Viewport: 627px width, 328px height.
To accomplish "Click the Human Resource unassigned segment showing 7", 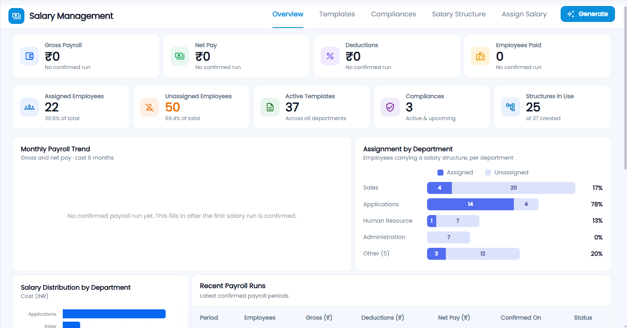I will [x=458, y=221].
